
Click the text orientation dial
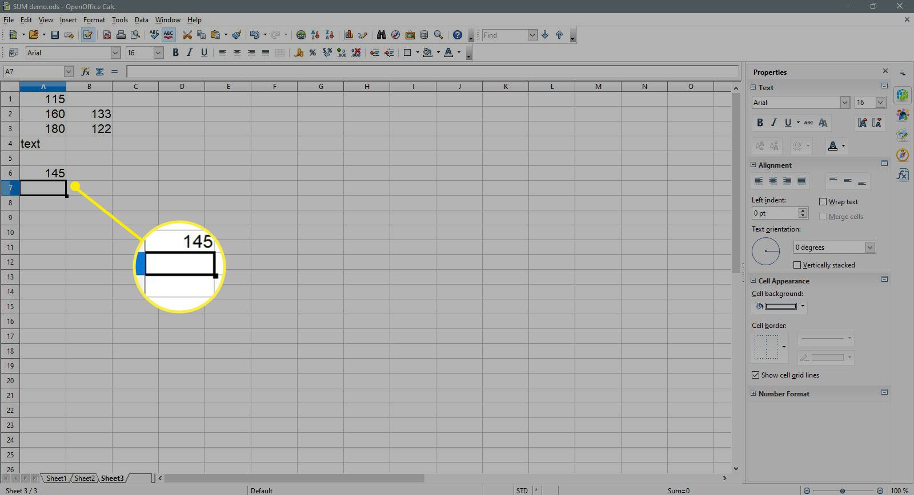click(x=765, y=251)
